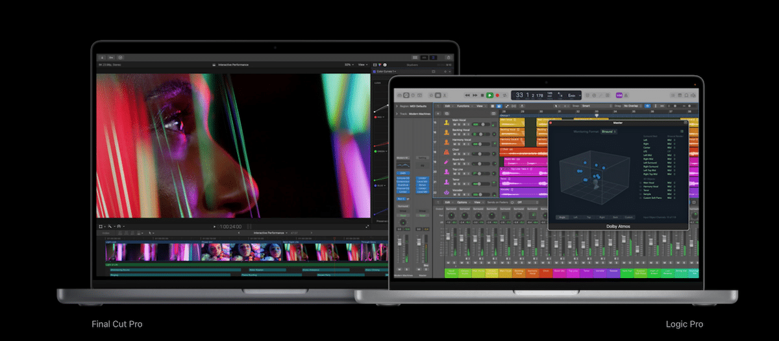The height and width of the screenshot is (341, 779).
Task: Click Choir track icon
Action: point(447,152)
